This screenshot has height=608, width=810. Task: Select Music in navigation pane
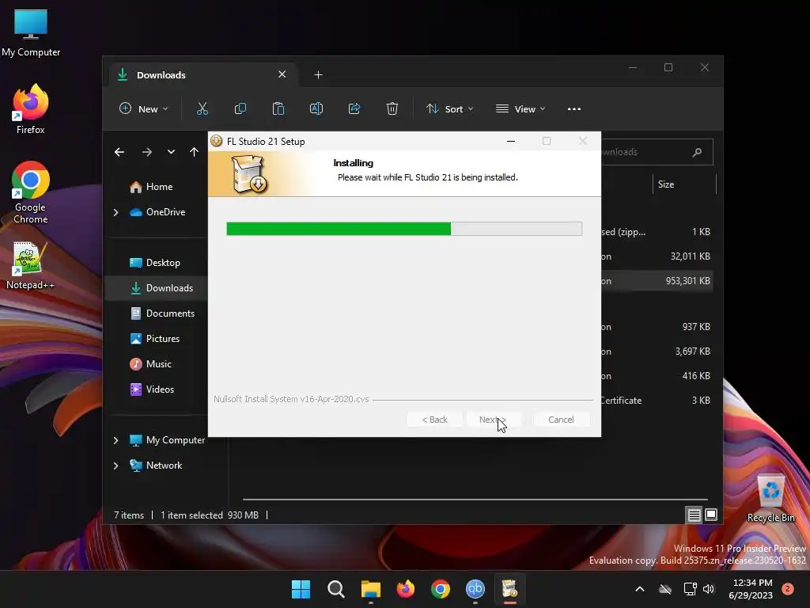point(157,364)
